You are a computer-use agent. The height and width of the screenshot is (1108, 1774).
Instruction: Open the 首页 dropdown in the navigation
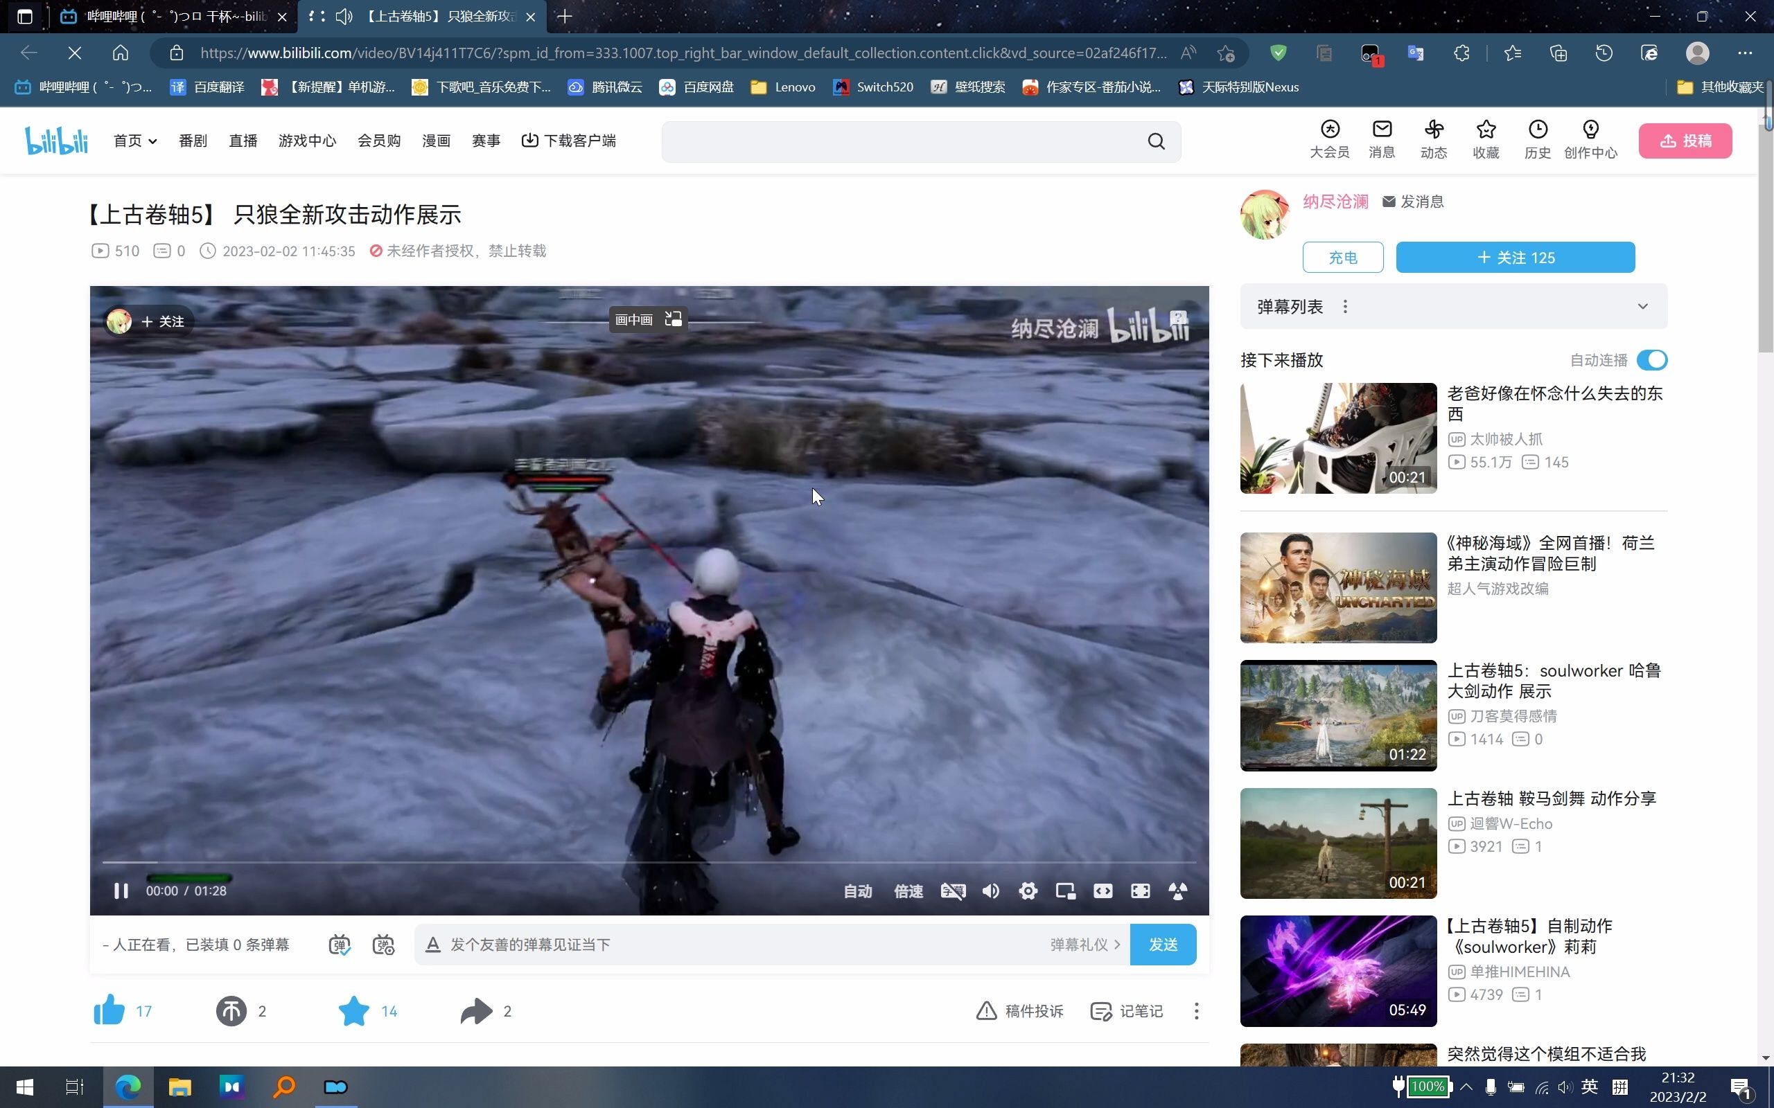coord(135,141)
